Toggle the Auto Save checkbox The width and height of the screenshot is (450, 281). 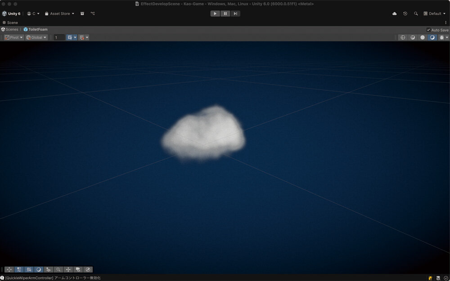428,30
